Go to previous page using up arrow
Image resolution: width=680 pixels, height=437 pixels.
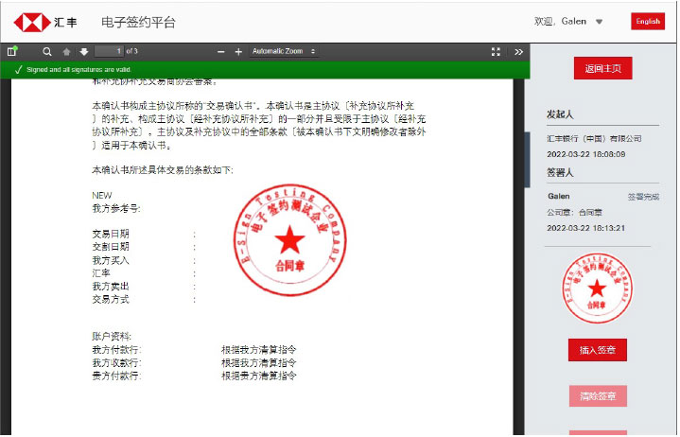(x=66, y=51)
